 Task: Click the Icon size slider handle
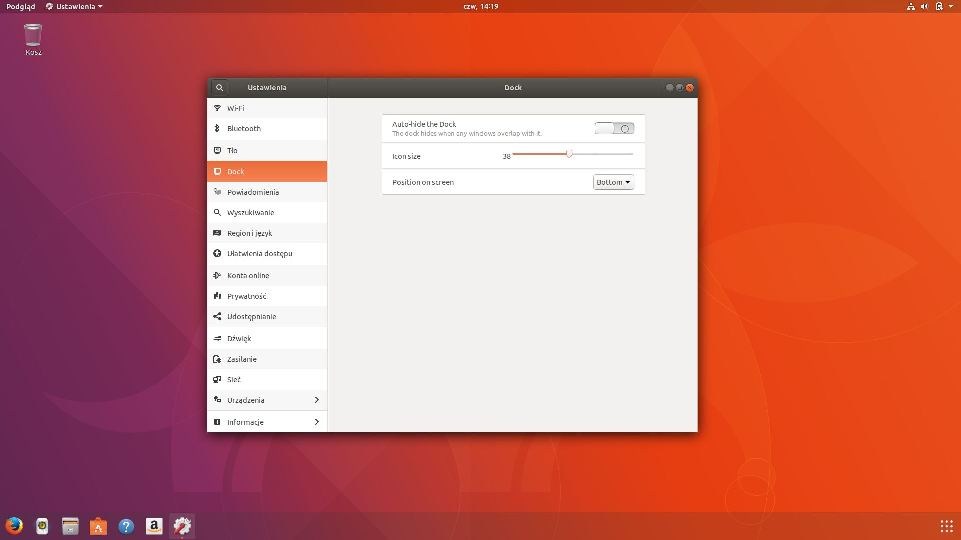[569, 154]
